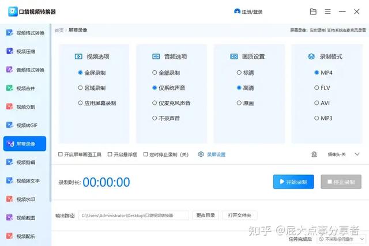Click the 视频合并 sidebar icon
Viewport: 369px width, 246px height.
(9, 88)
